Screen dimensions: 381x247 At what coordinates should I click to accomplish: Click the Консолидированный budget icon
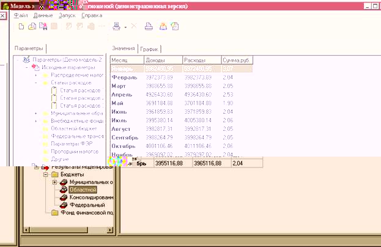(x=64, y=197)
